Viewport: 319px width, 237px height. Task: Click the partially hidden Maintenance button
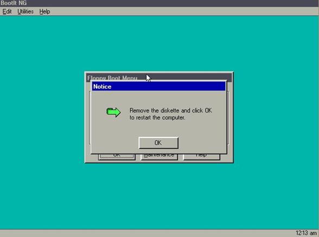(159, 156)
